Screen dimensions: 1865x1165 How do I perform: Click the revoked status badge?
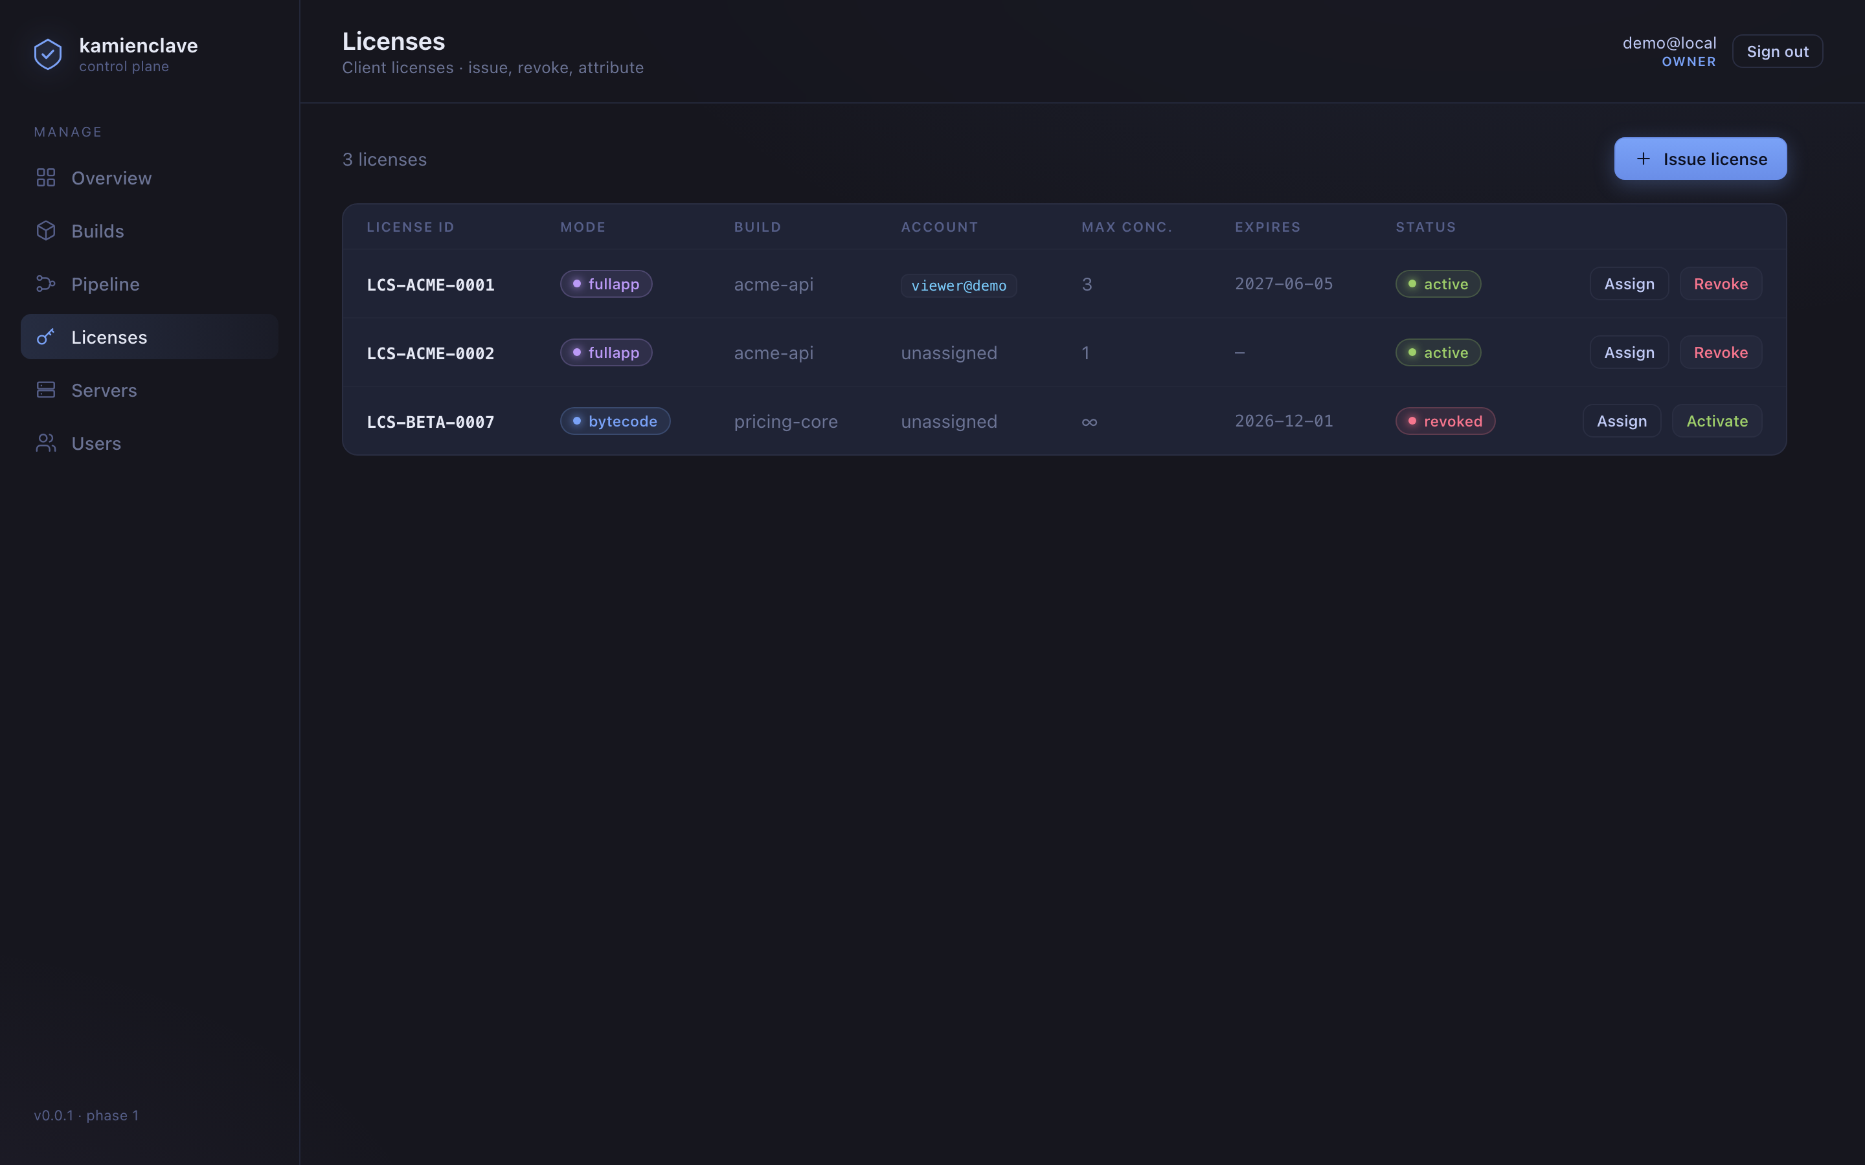click(x=1445, y=421)
